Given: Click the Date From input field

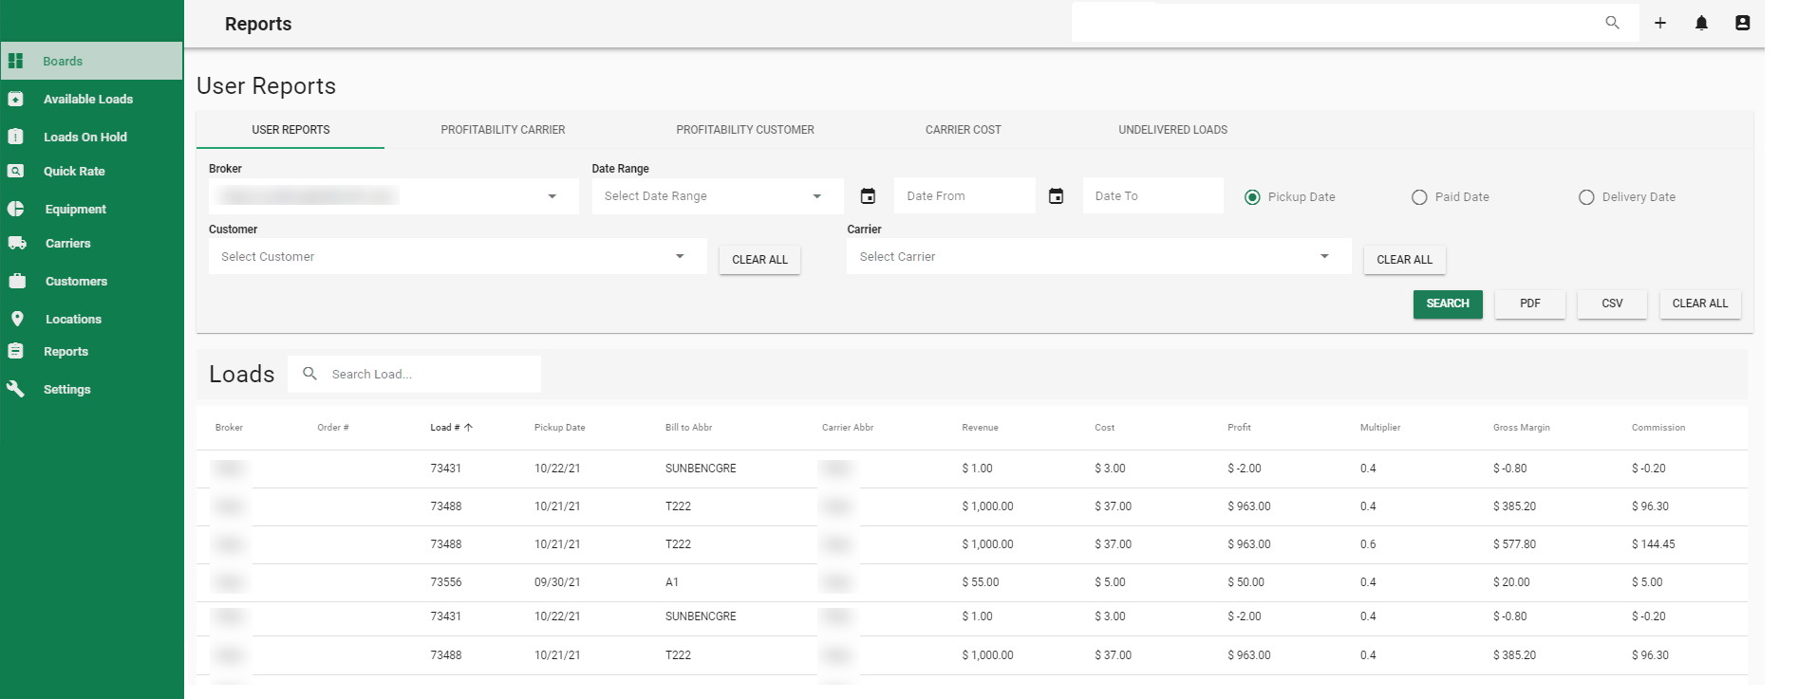Looking at the screenshot, I should tap(965, 196).
